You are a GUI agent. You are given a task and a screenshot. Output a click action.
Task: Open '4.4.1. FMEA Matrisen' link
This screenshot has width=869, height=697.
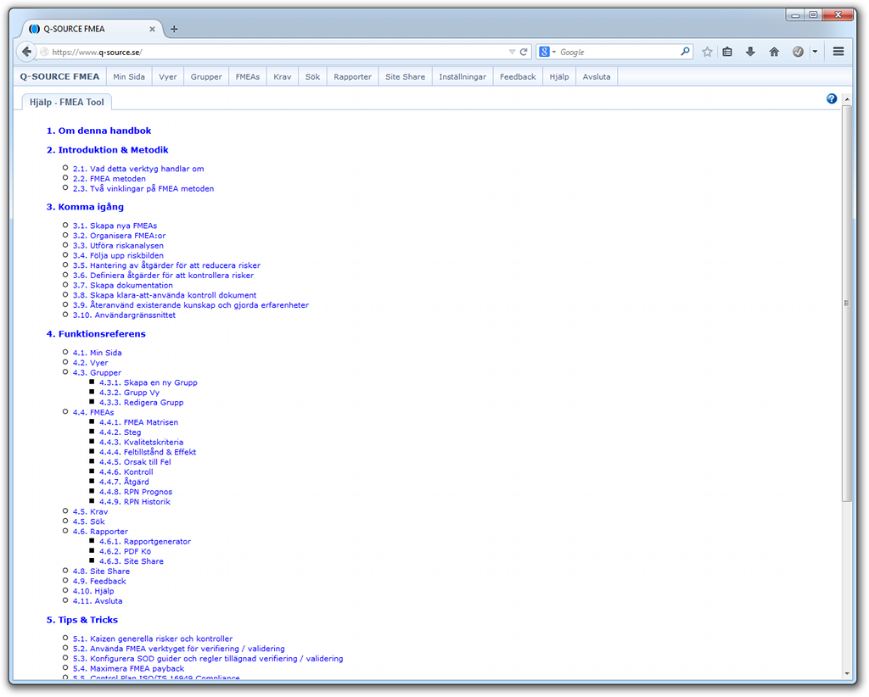pos(138,422)
